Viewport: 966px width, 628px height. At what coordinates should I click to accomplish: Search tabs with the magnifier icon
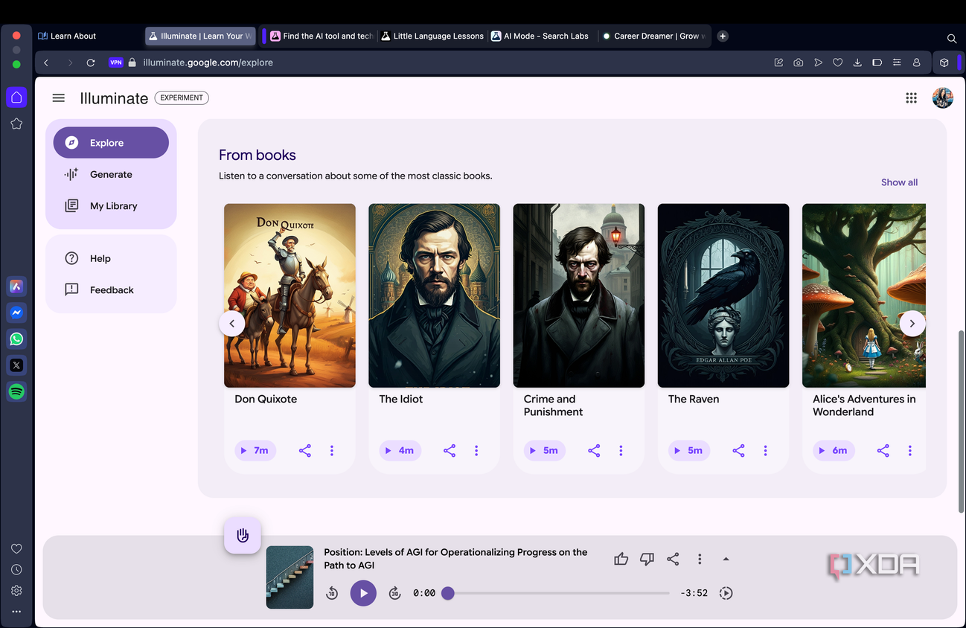click(x=952, y=38)
